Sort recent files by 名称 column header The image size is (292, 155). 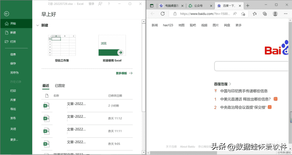coord(56,96)
